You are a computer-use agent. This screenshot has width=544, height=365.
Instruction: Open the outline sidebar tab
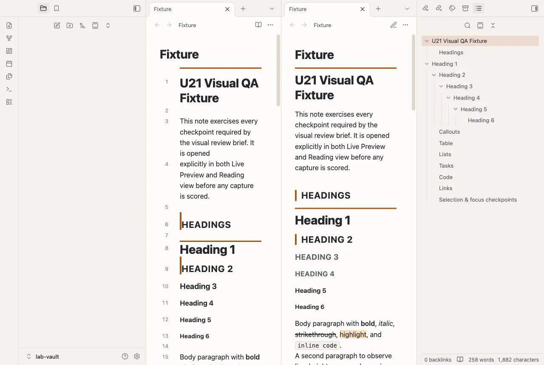click(x=479, y=8)
